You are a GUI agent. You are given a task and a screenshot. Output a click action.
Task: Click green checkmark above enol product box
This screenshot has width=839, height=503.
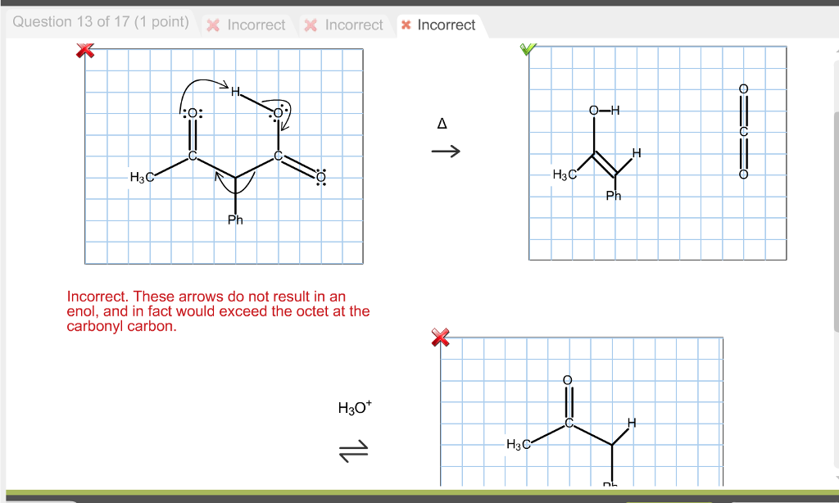tap(528, 49)
